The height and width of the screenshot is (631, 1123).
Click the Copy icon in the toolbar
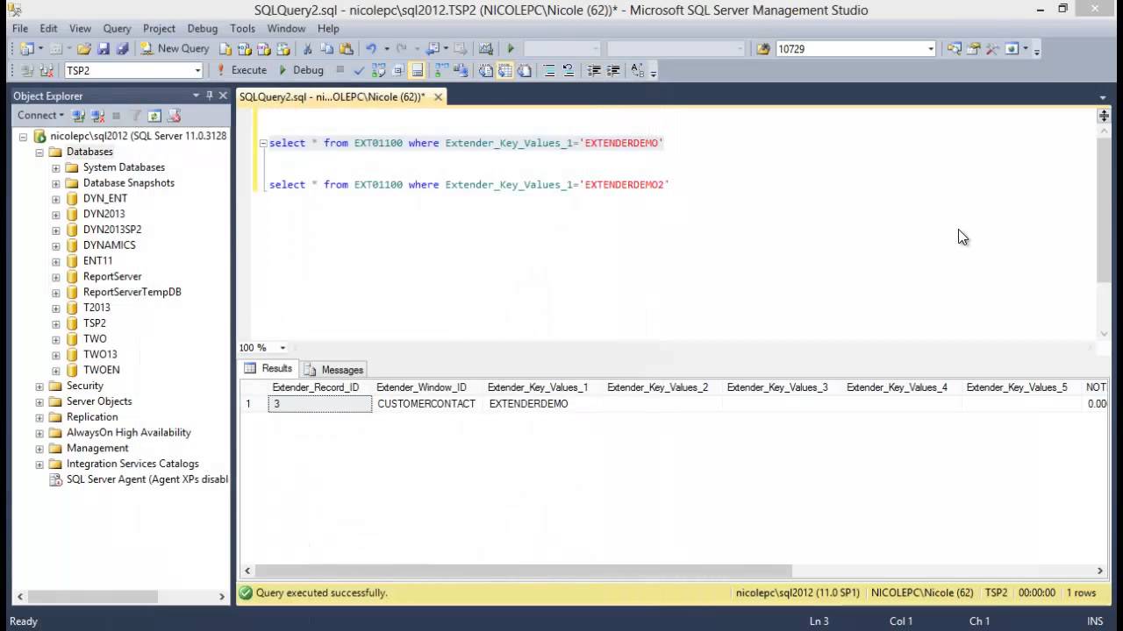coord(327,49)
